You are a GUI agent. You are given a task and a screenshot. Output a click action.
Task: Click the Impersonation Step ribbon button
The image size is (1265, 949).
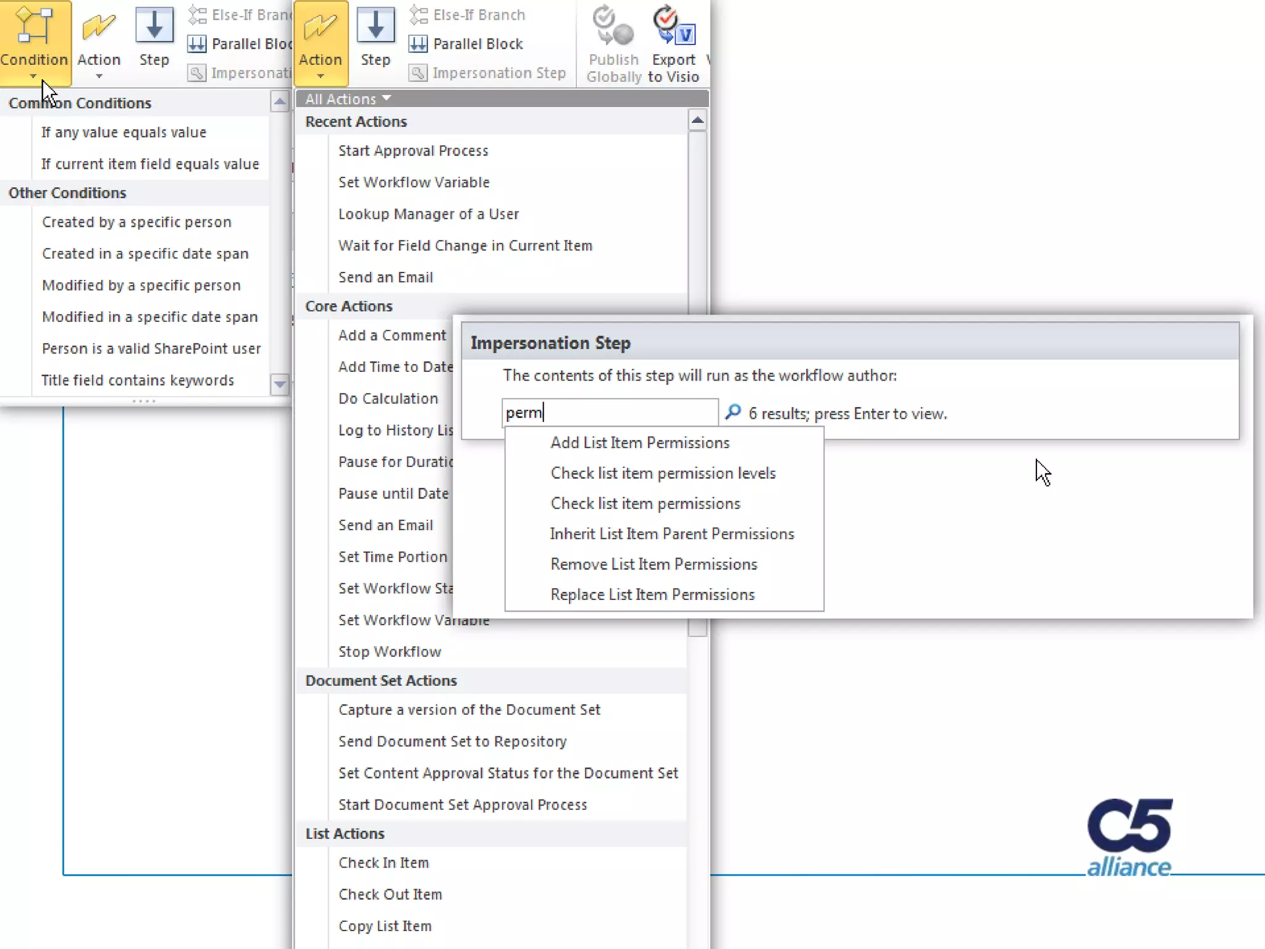488,73
